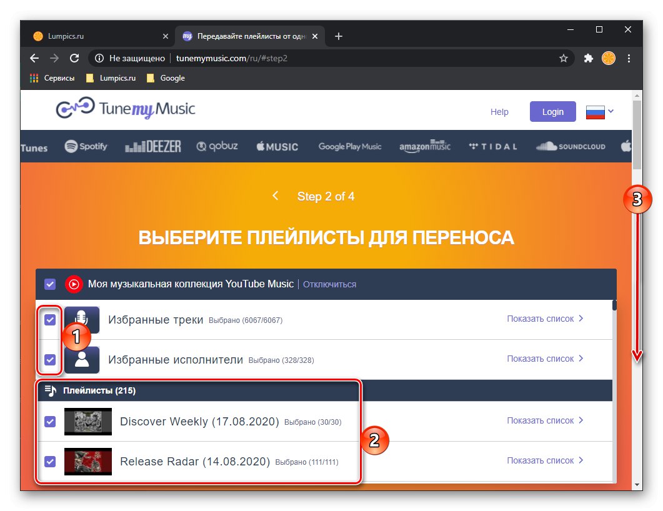This screenshot has width=663, height=511.
Task: Click page scrollbar down arrow
Action: click(x=637, y=485)
